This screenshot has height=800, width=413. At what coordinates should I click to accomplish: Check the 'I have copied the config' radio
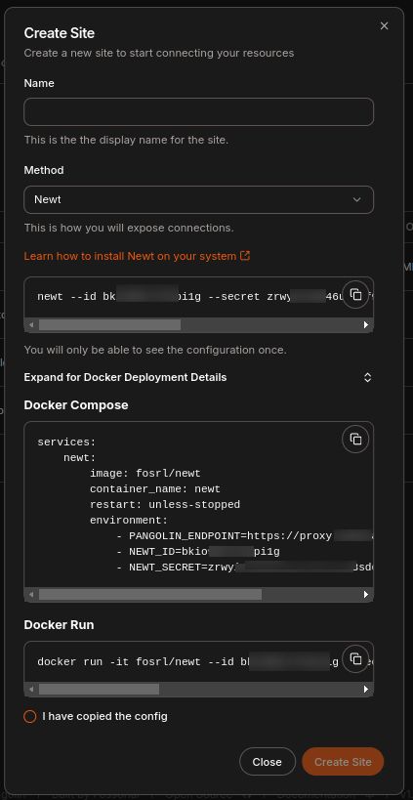(x=30, y=716)
